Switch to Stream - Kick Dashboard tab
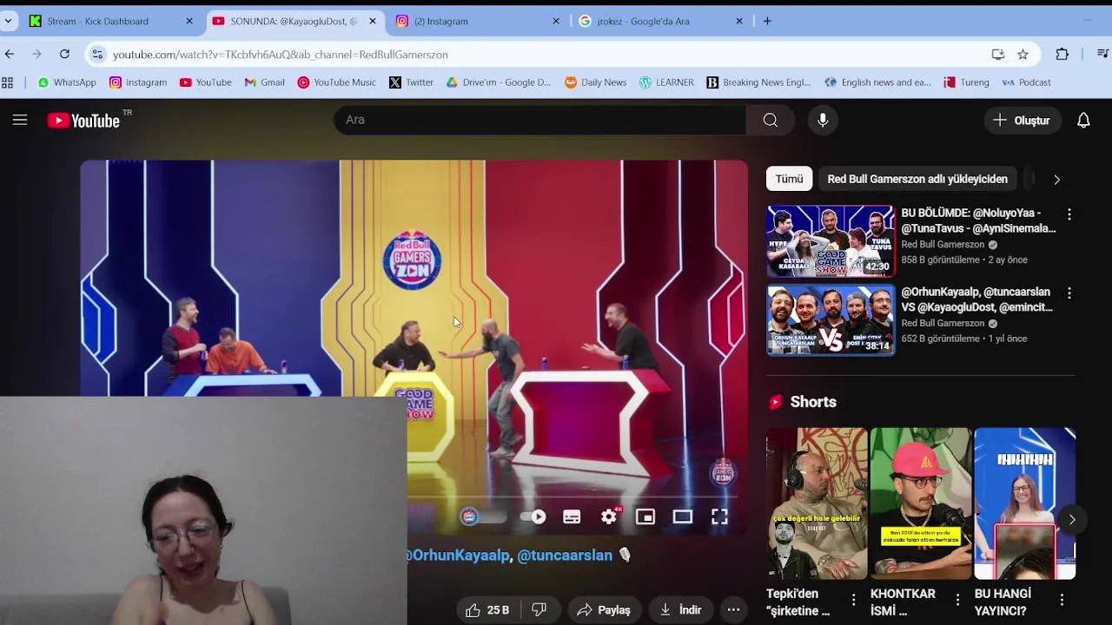 click(111, 21)
